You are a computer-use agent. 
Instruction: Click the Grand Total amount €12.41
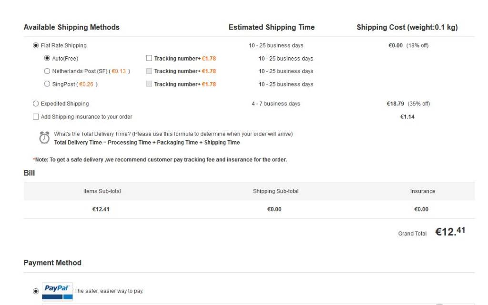click(450, 232)
